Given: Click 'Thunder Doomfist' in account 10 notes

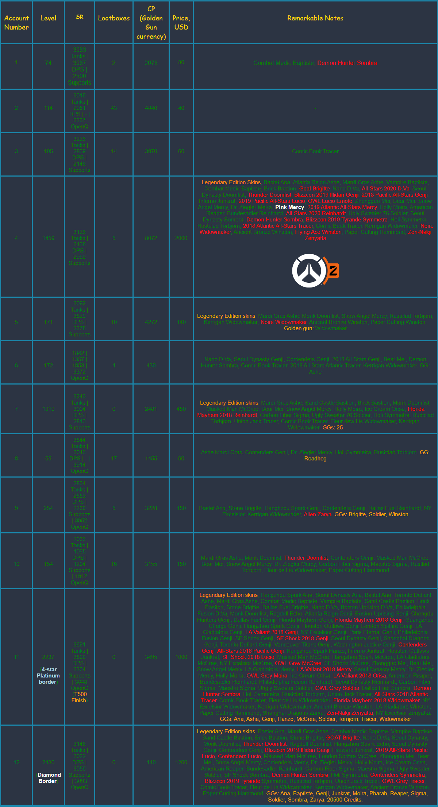Looking at the screenshot, I should (306, 558).
